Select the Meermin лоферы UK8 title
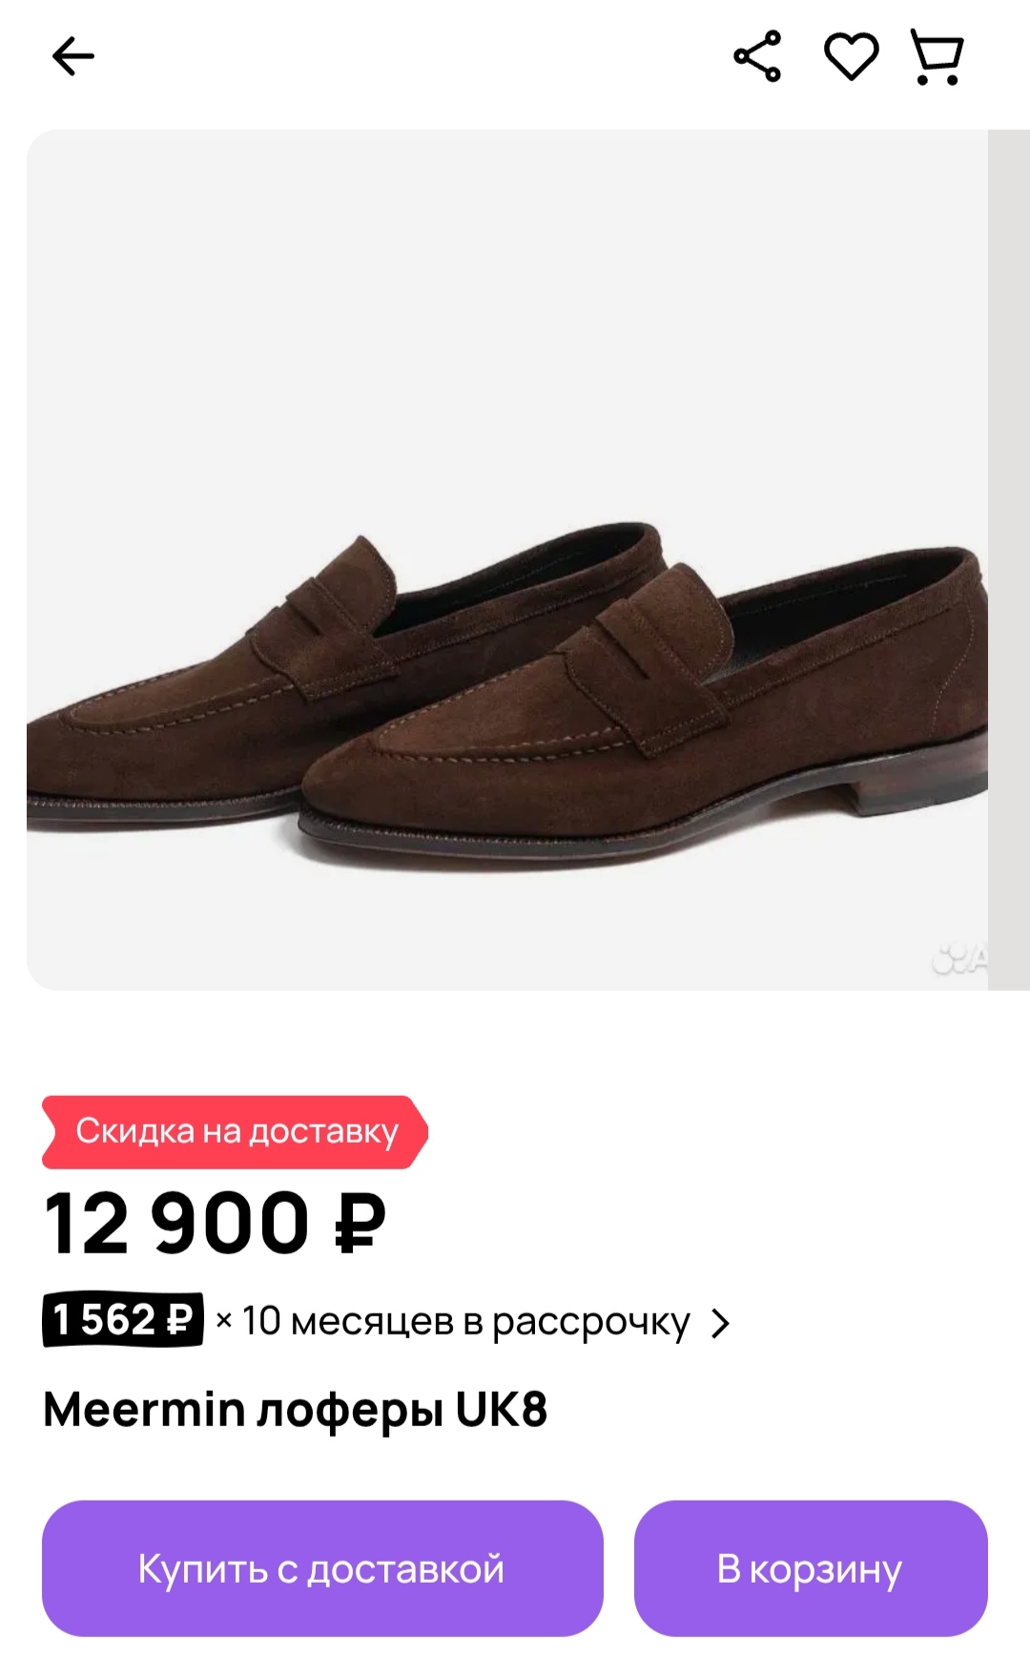The height and width of the screenshot is (1680, 1030). tap(296, 1410)
